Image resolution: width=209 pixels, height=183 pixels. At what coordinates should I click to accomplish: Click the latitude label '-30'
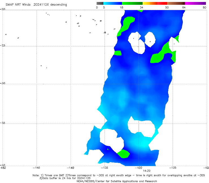click(3, 83)
